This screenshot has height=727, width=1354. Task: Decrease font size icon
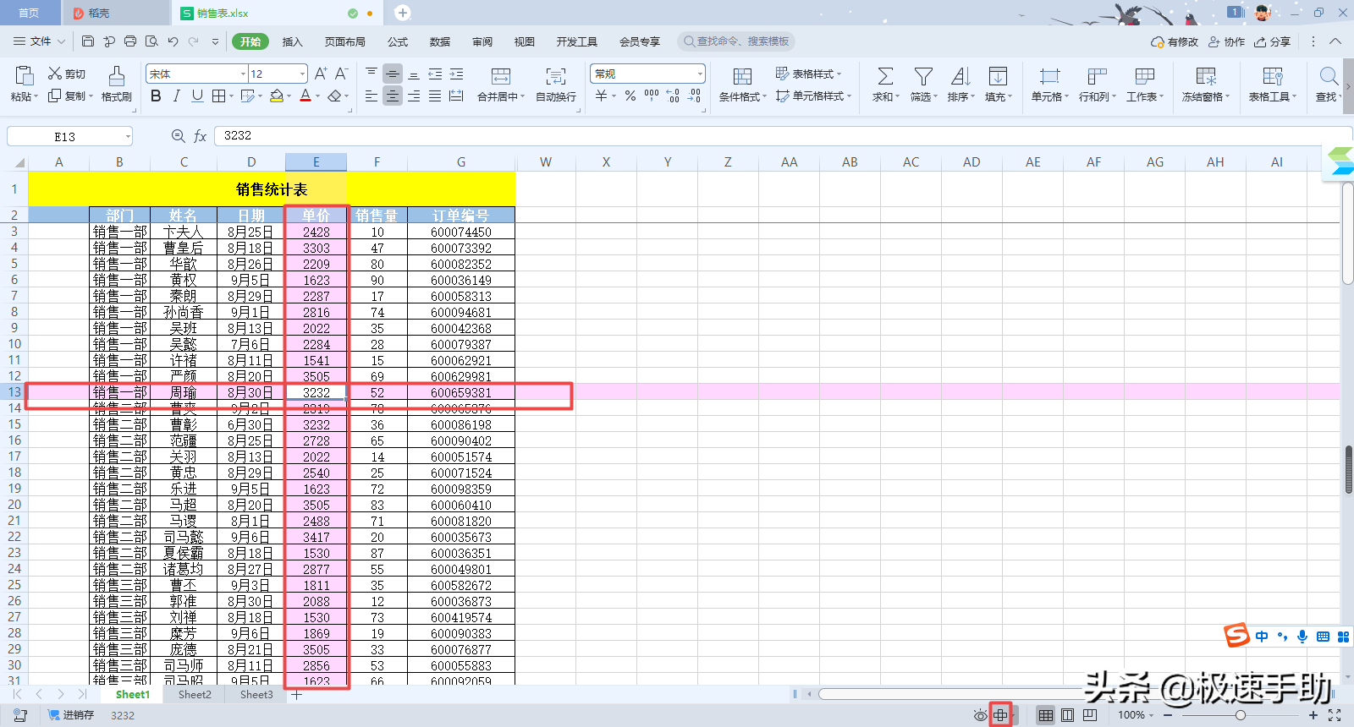(x=341, y=74)
